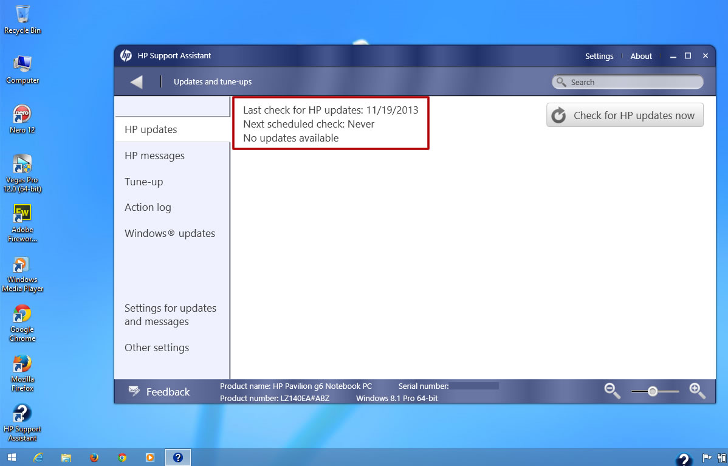Select the Recycle Bin desktop icon
This screenshot has width=728, height=466.
tap(22, 19)
